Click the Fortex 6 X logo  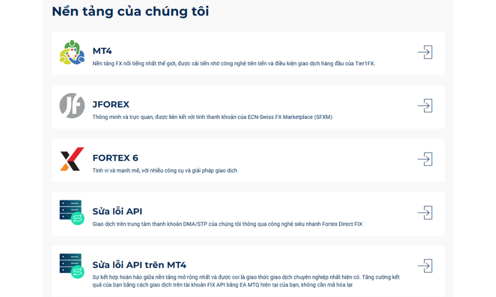(72, 159)
